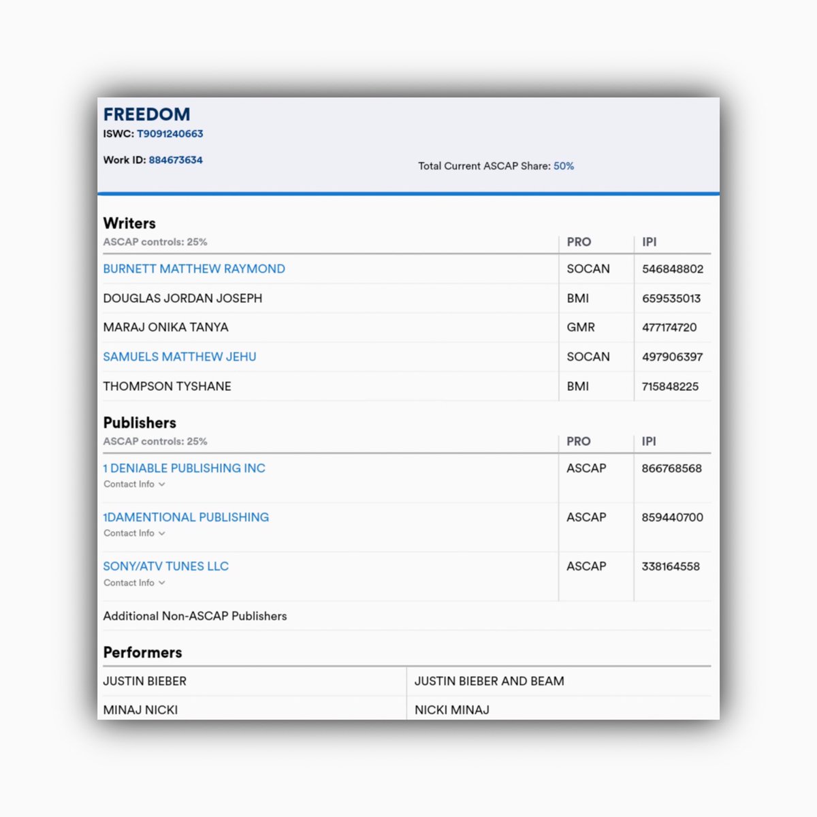
Task: Click publisher IPI 859440700
Action: coord(672,517)
